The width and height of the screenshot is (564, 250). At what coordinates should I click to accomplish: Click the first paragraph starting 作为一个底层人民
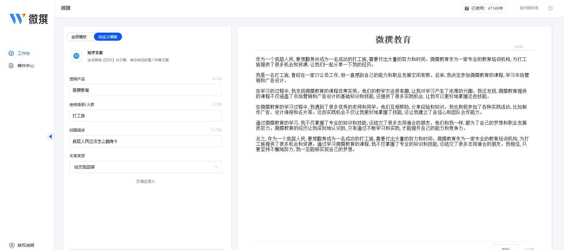[x=391, y=62]
